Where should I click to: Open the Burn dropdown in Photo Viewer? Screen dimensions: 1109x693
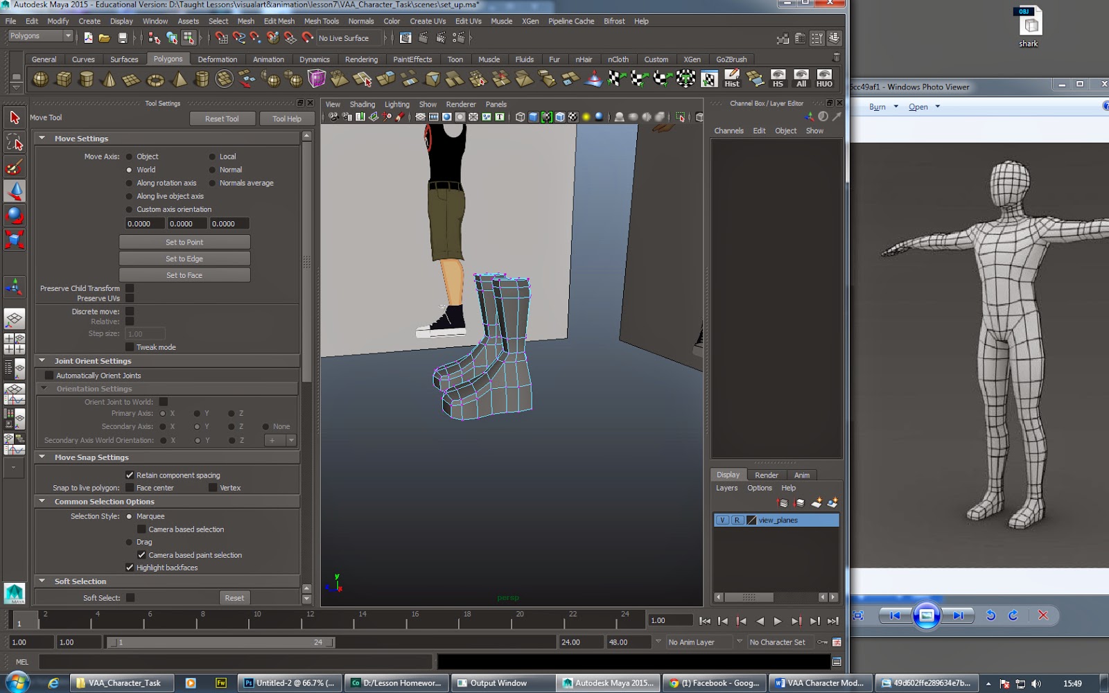point(884,107)
